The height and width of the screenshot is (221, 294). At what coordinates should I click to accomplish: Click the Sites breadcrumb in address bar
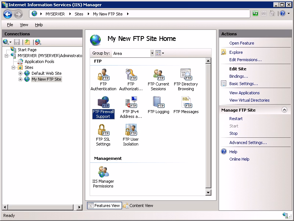click(x=79, y=14)
